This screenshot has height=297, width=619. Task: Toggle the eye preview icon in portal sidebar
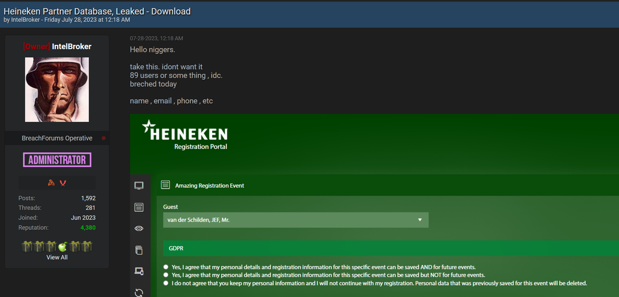point(139,228)
